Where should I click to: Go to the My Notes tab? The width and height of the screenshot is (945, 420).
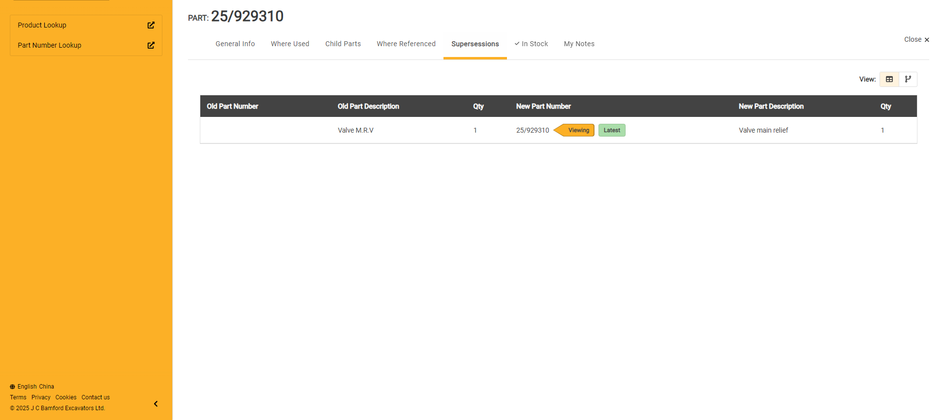pyautogui.click(x=579, y=44)
